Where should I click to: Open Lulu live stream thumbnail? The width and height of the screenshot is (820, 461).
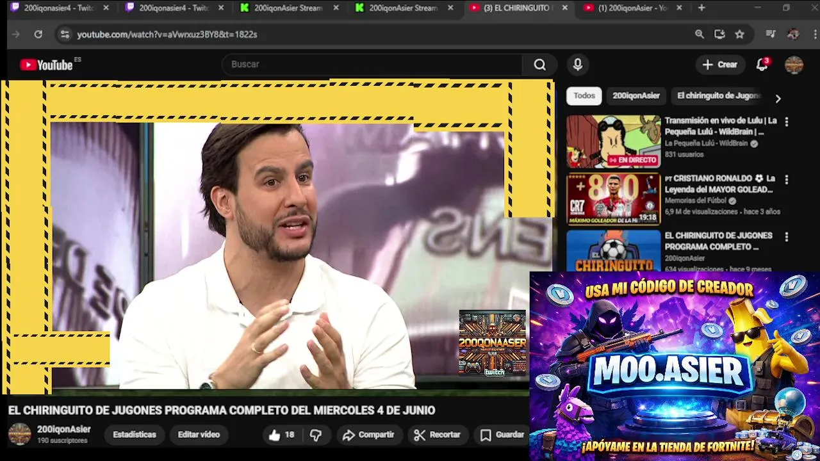pyautogui.click(x=613, y=142)
